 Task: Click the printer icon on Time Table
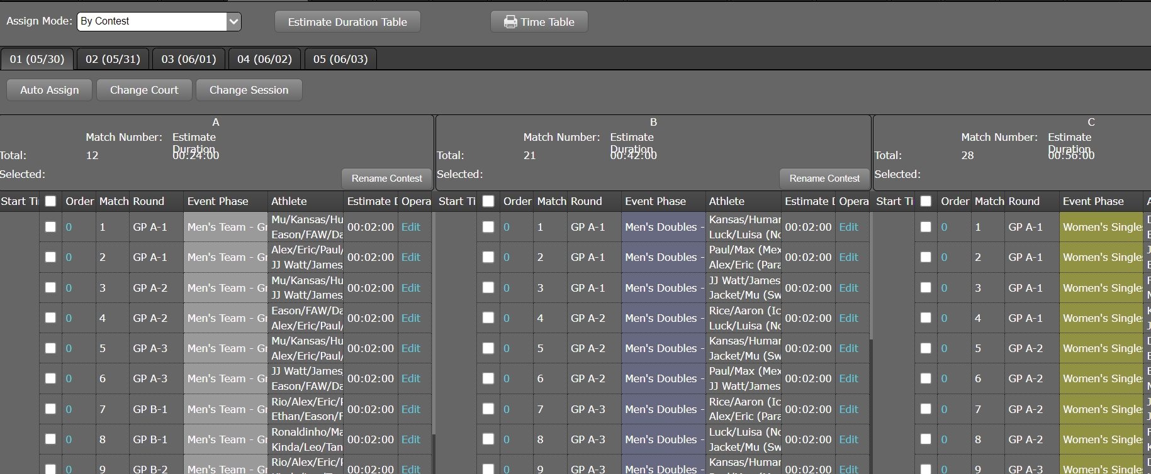(x=510, y=22)
